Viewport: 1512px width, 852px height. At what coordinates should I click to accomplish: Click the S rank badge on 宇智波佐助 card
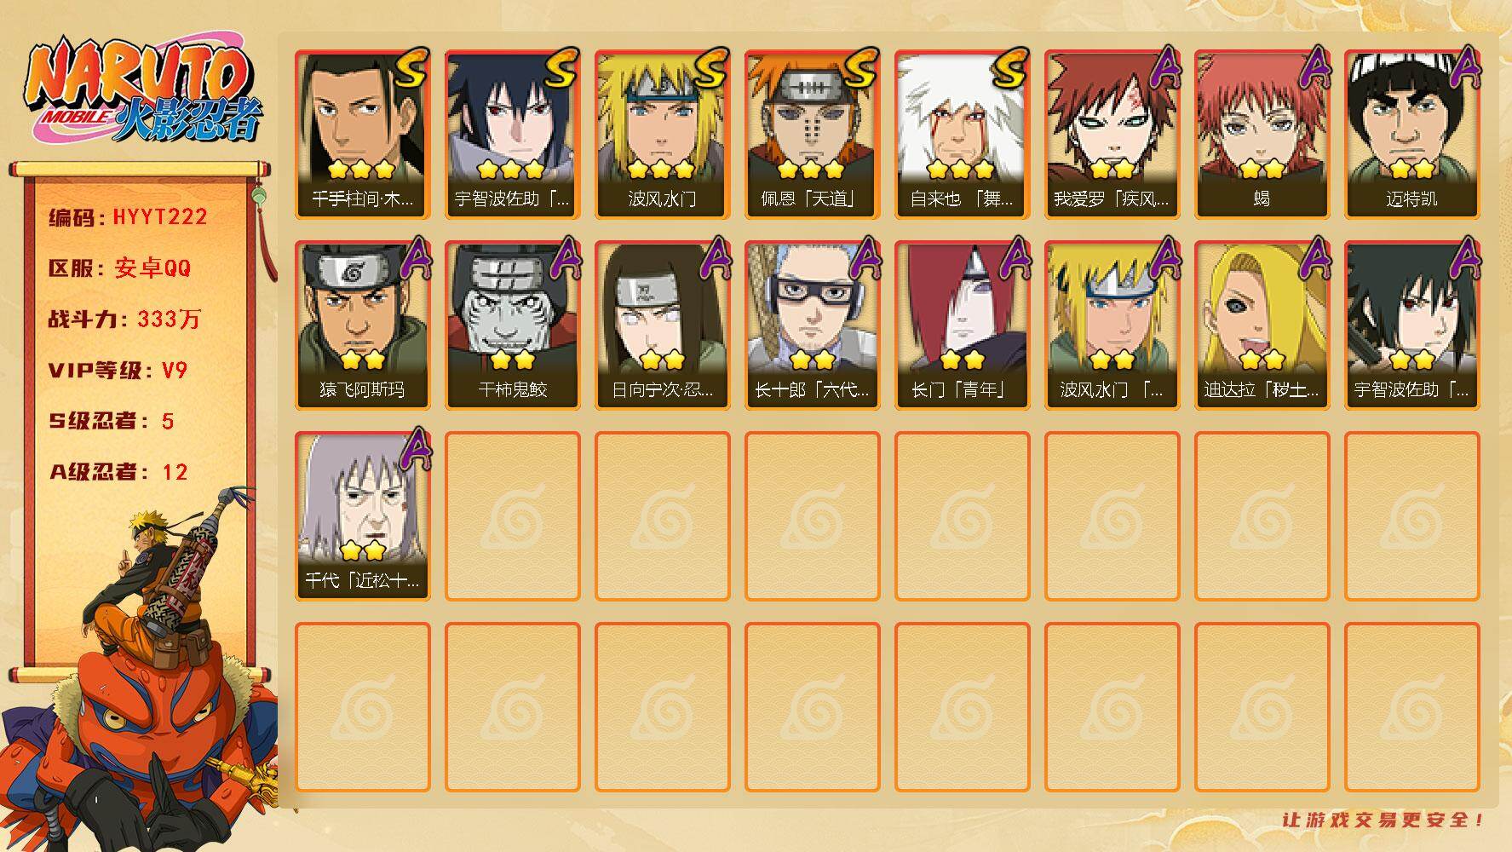tap(559, 68)
